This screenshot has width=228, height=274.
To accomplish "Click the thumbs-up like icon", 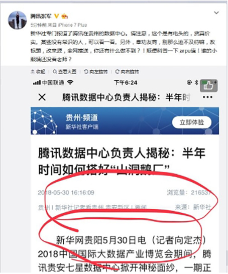I will pyautogui.click(x=209, y=86).
